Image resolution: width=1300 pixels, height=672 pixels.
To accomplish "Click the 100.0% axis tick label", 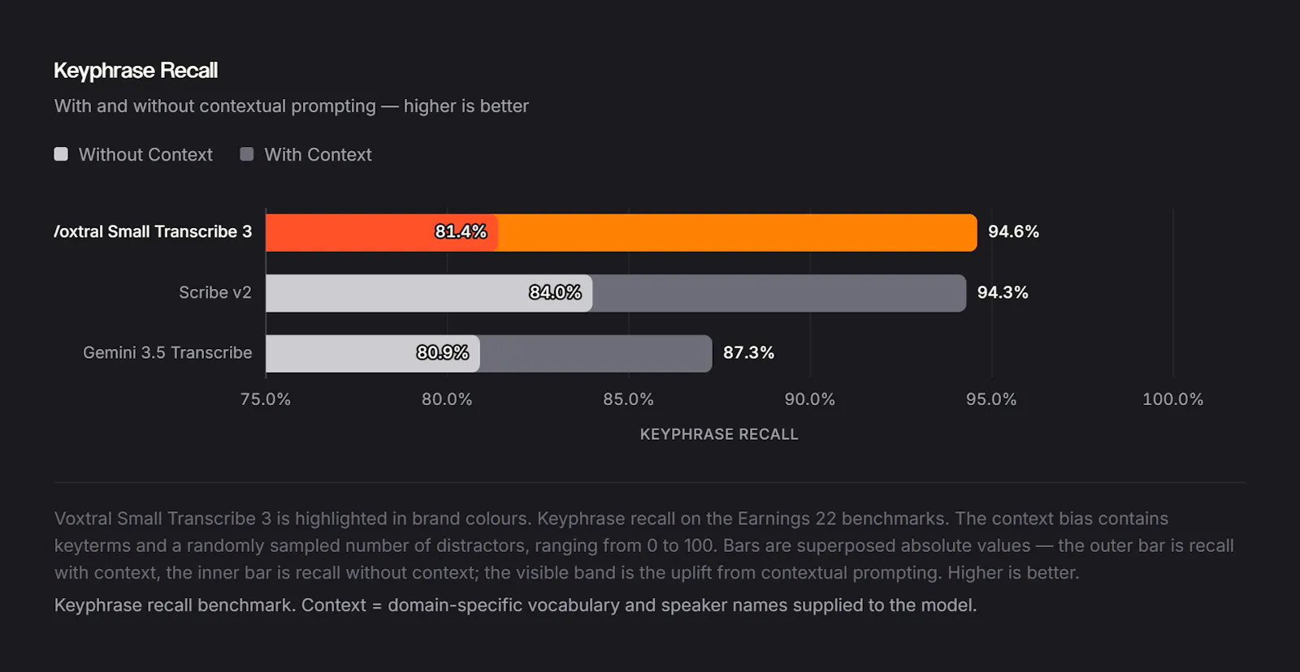I will click(1172, 399).
